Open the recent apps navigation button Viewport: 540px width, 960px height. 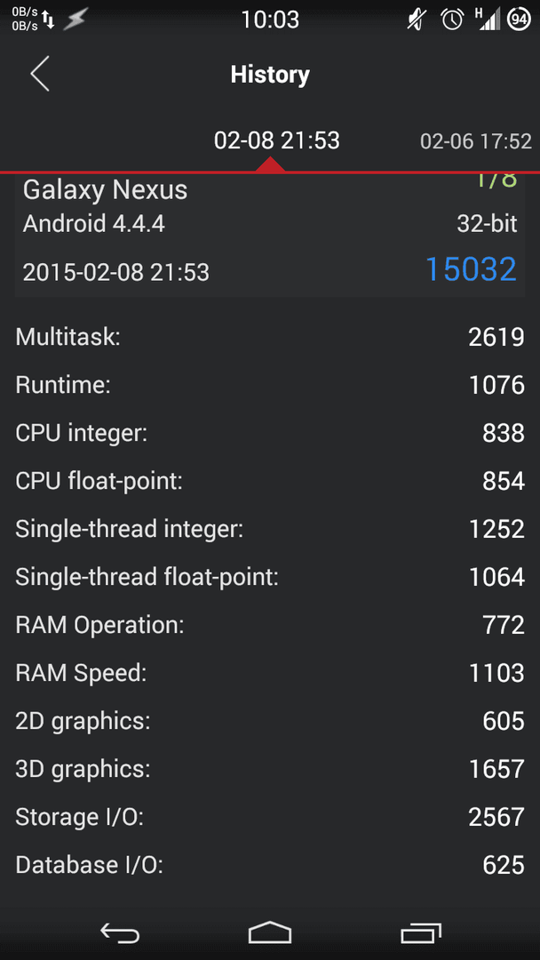[421, 933]
